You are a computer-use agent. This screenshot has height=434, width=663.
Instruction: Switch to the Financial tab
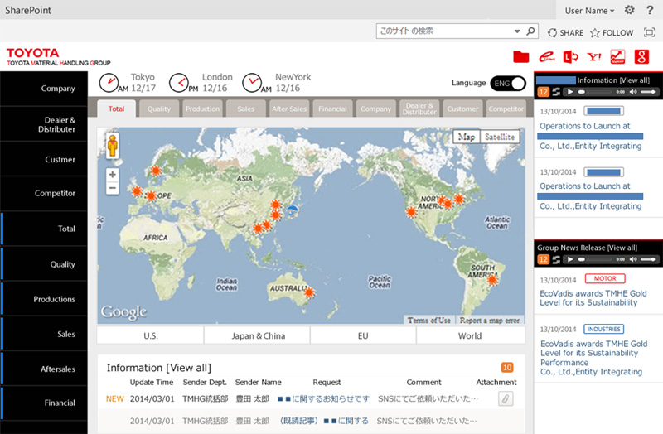click(332, 108)
